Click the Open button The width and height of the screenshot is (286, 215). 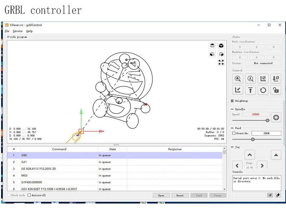point(161,195)
